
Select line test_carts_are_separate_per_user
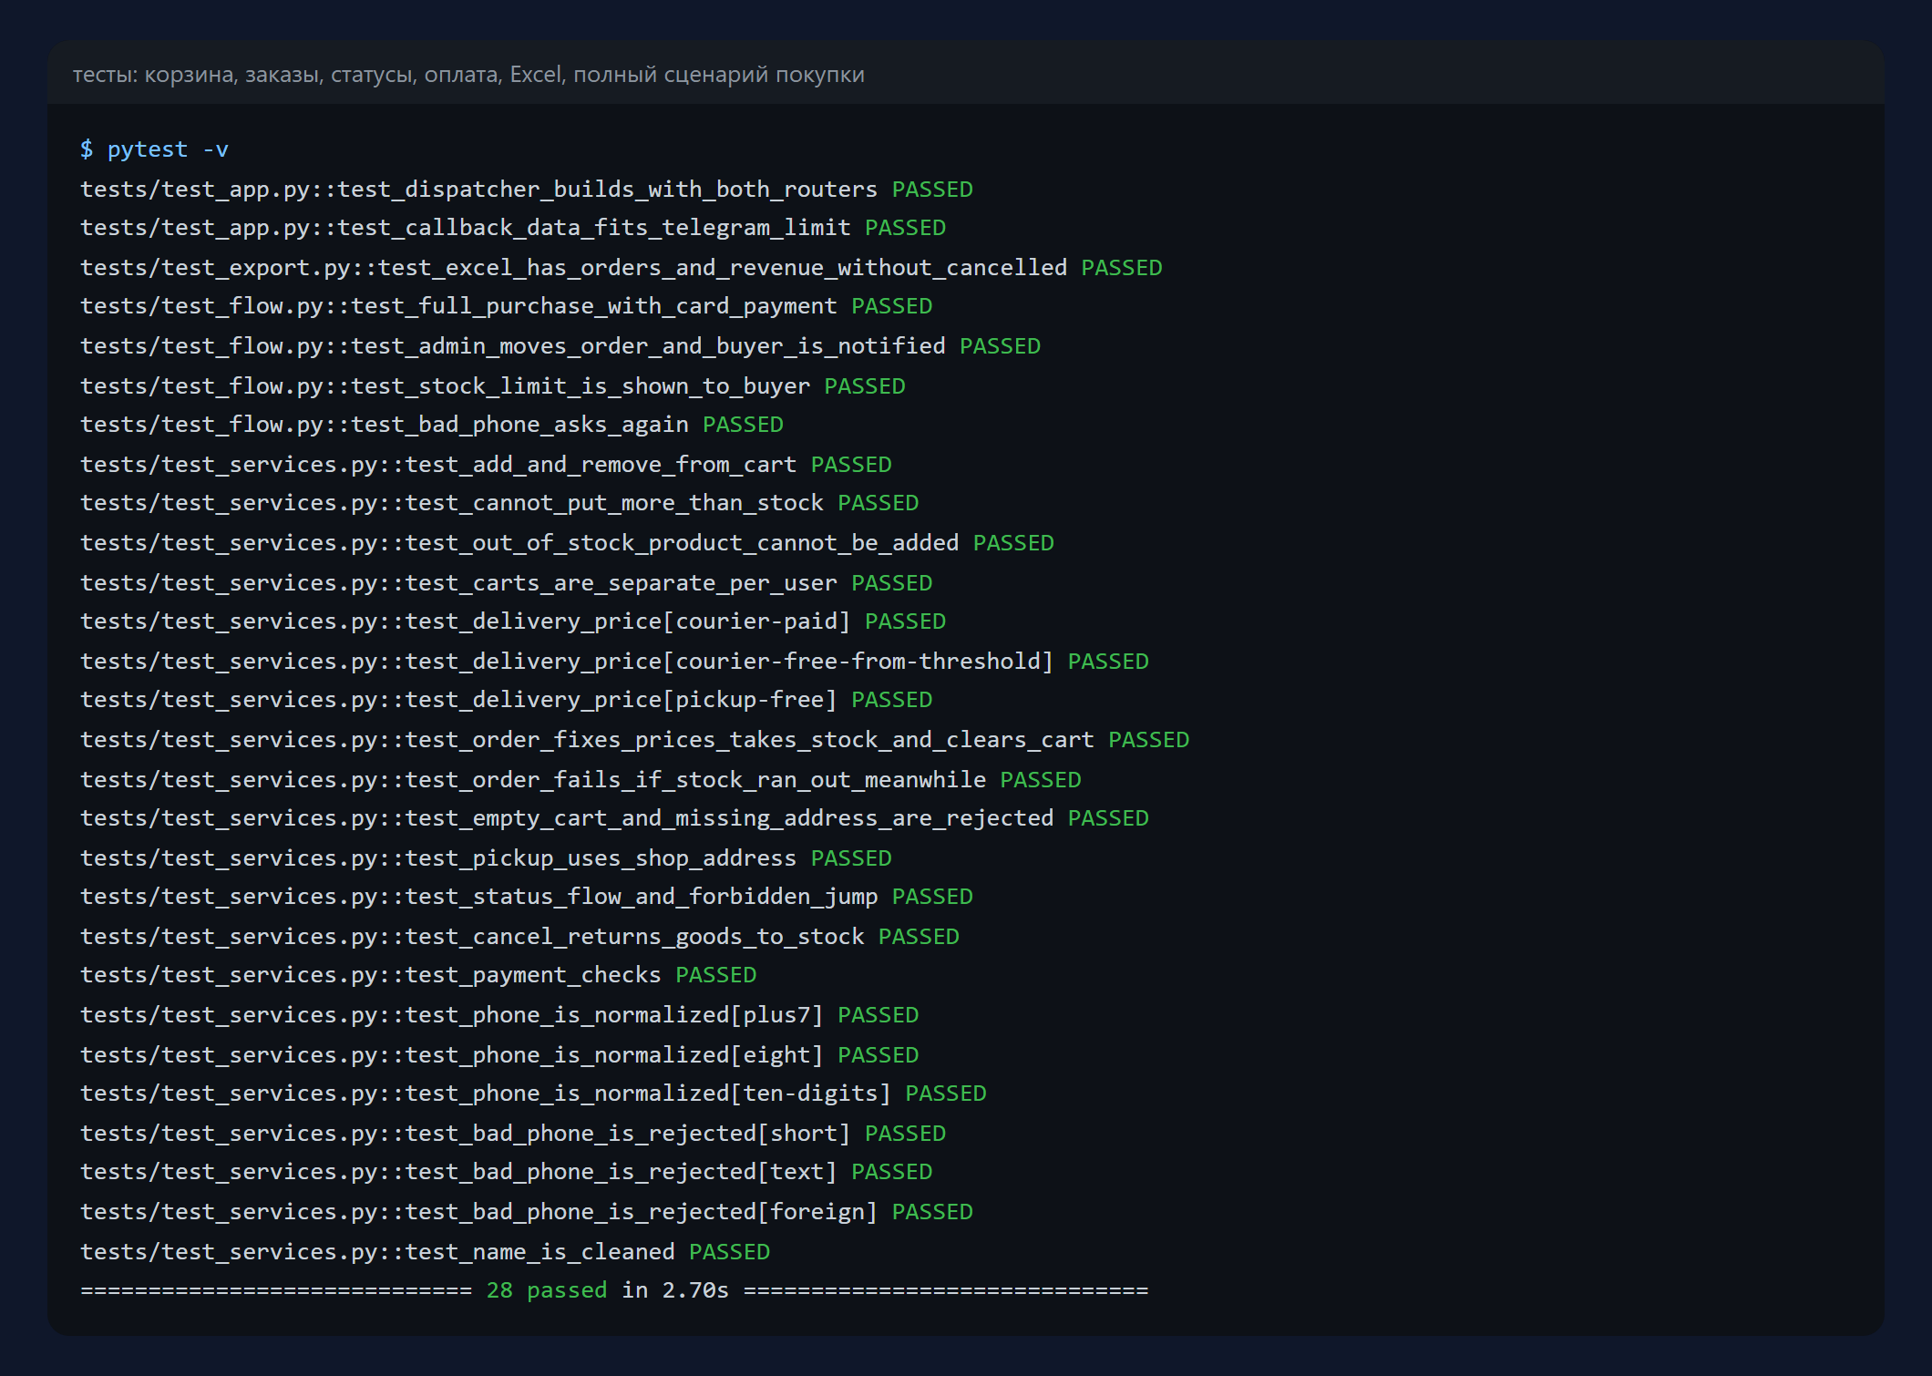(x=507, y=583)
